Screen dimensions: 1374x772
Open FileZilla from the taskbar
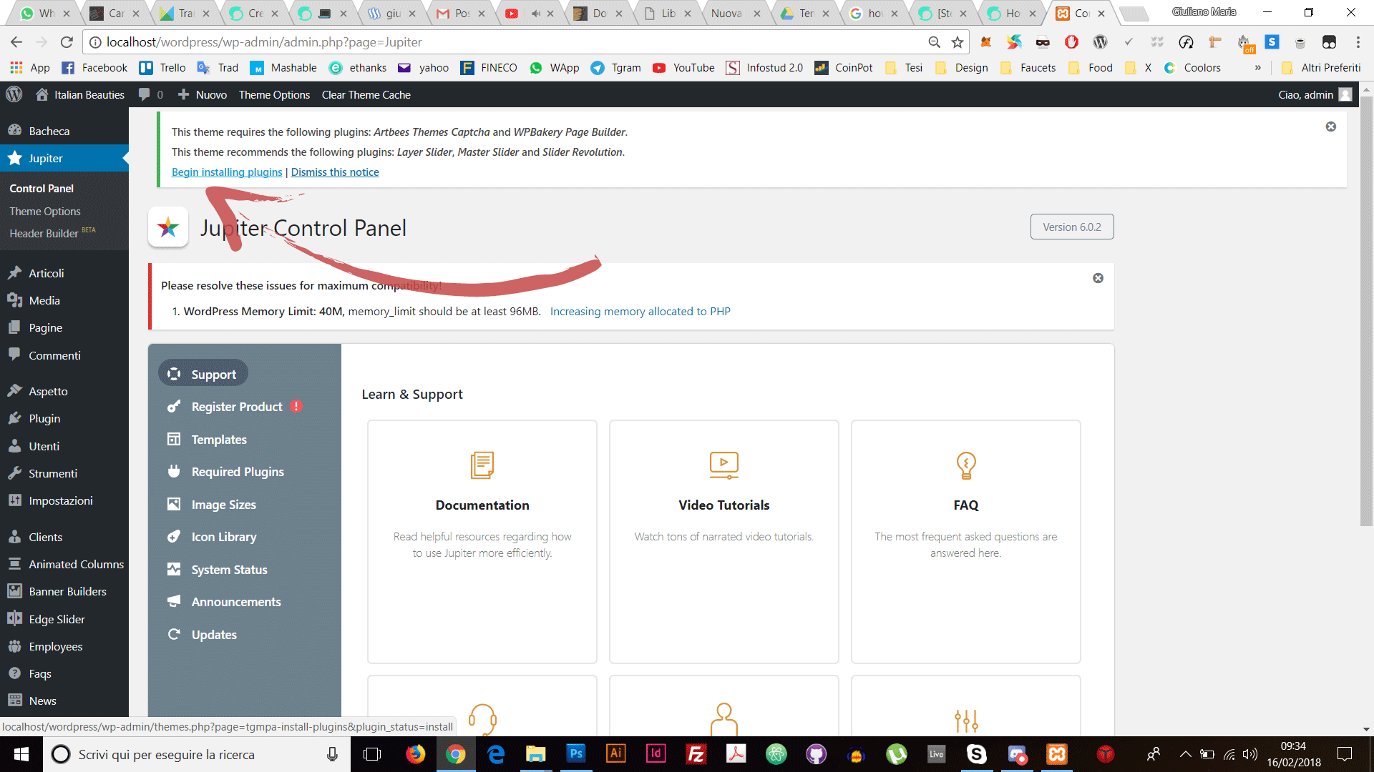pyautogui.click(x=696, y=754)
